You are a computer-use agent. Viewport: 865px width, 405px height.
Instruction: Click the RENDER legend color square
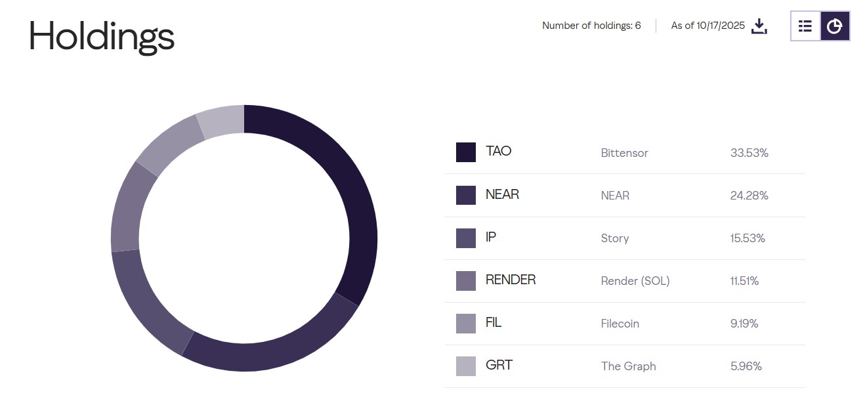(x=466, y=280)
